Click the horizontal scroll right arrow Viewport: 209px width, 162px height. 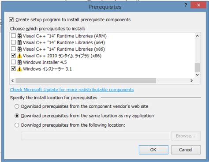tap(191, 81)
